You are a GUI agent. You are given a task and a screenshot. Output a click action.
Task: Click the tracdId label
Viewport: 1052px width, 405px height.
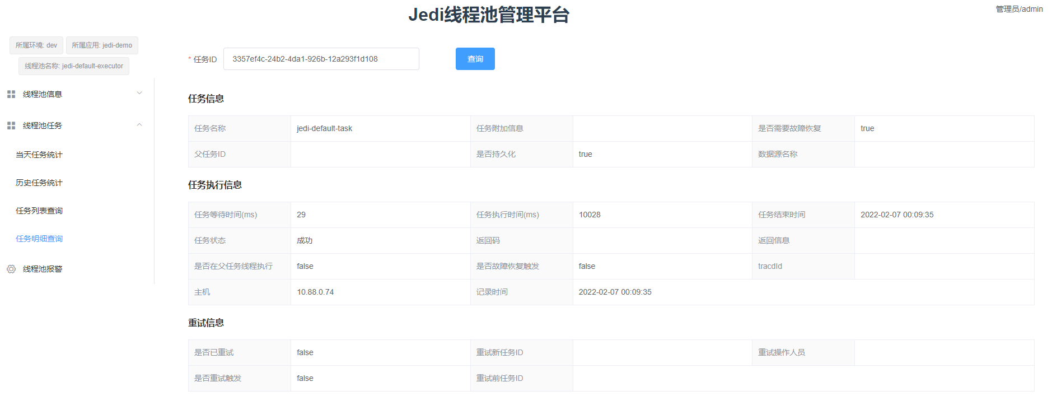click(770, 266)
